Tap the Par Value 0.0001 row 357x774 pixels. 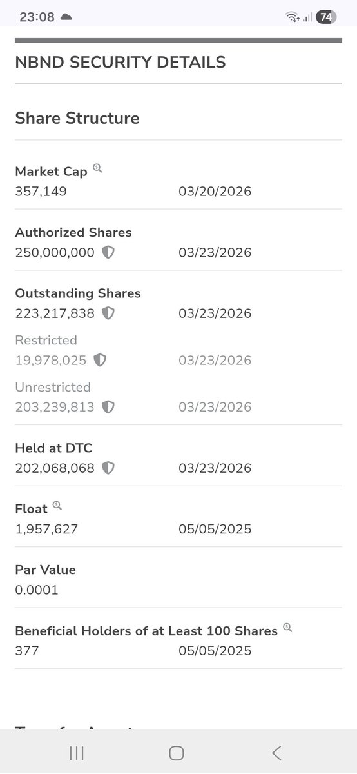coord(179,580)
